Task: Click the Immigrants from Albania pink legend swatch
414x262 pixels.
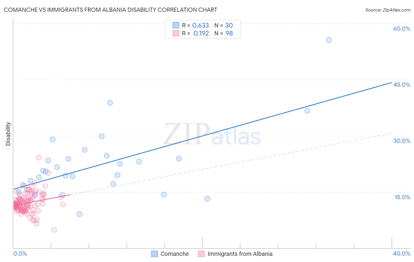Action: coord(201,254)
